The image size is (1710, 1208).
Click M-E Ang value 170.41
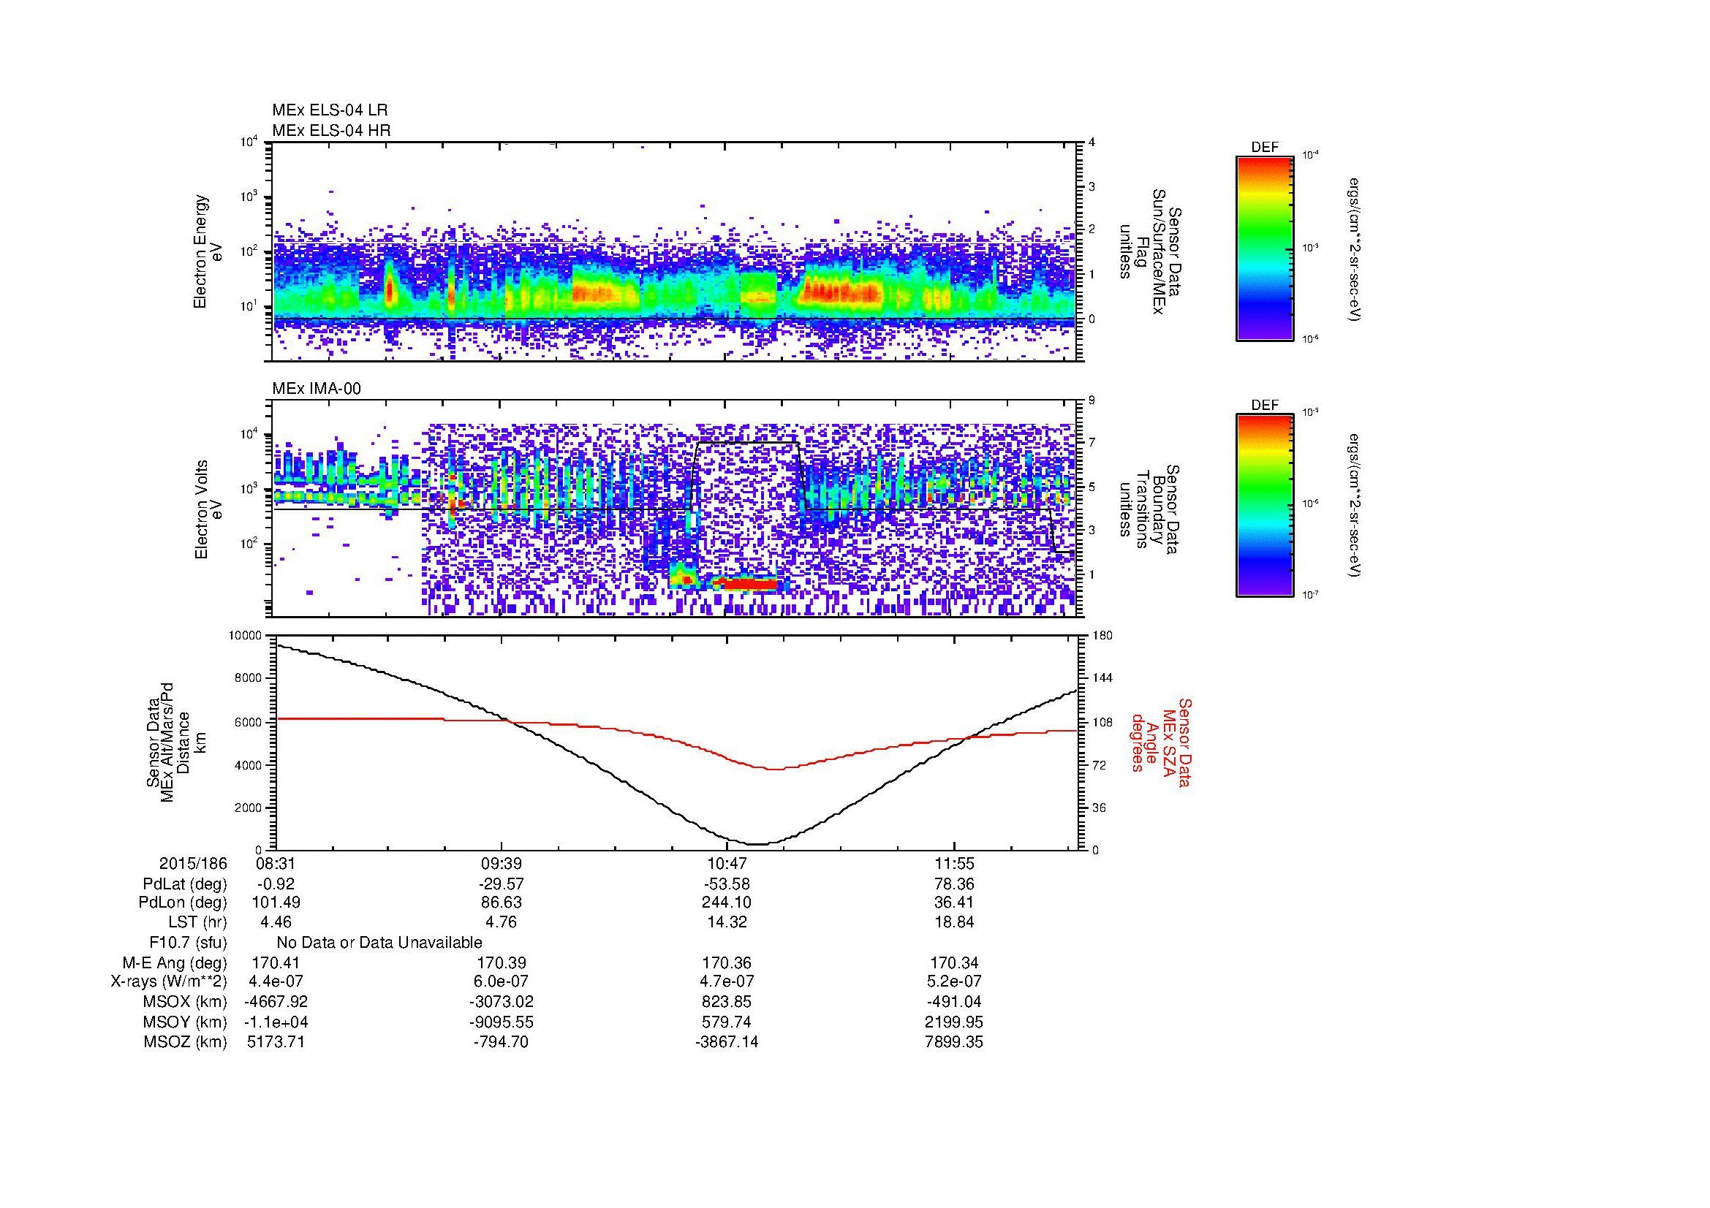coord(276,963)
